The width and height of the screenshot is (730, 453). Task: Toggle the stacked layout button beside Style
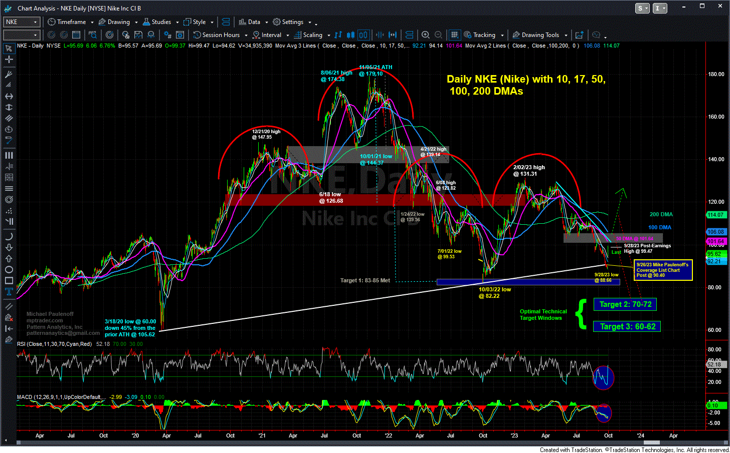tap(226, 22)
